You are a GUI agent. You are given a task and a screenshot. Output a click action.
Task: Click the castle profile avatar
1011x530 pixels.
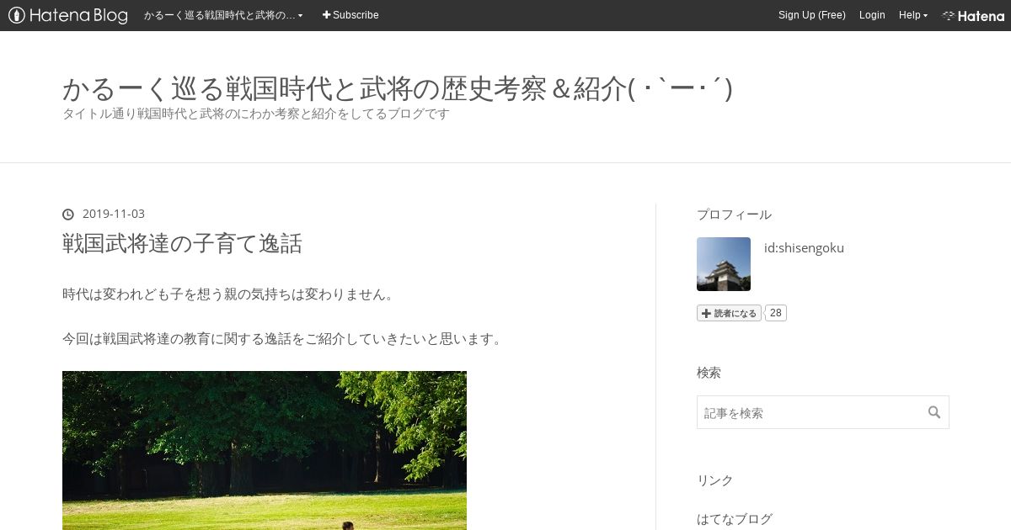pos(724,264)
